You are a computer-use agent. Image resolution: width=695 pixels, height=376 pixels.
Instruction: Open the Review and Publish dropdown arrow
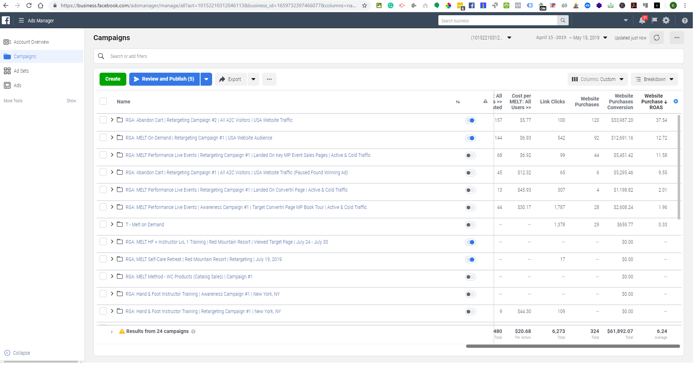point(206,79)
